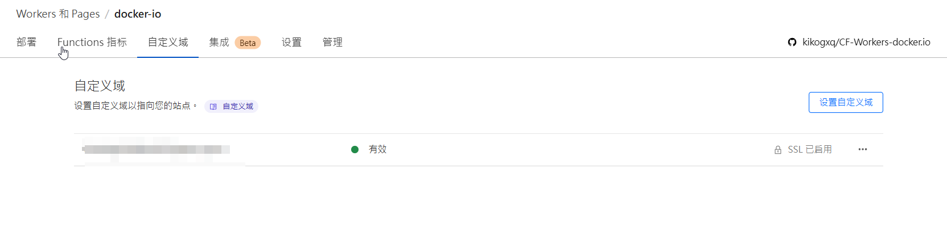Click the book icon in docs badge

click(213, 107)
